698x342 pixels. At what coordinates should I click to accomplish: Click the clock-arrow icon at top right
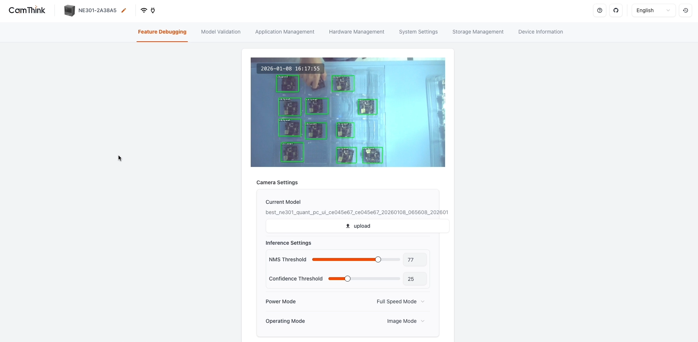coord(685,10)
